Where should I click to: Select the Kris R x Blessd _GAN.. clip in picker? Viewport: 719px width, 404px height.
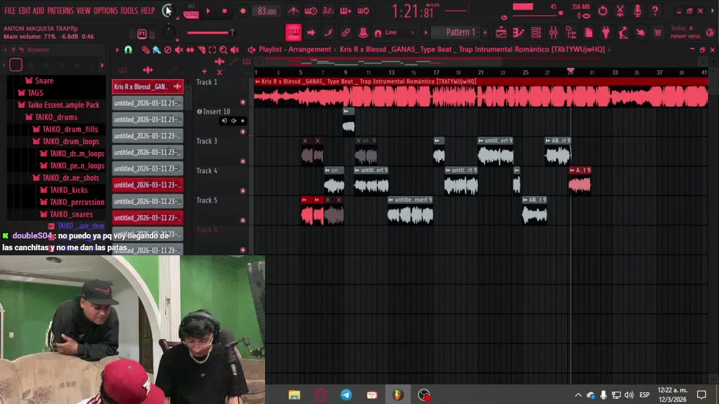[147, 87]
